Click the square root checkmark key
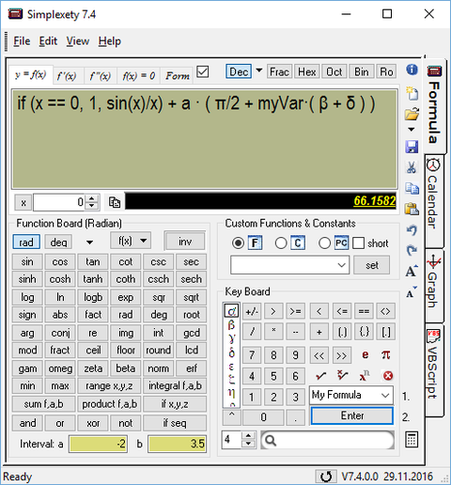This screenshot has width=451, height=485. tap(320, 376)
